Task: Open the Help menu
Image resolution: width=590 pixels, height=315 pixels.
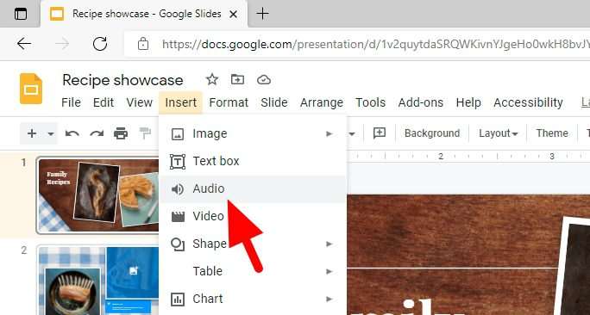Action: (x=468, y=102)
